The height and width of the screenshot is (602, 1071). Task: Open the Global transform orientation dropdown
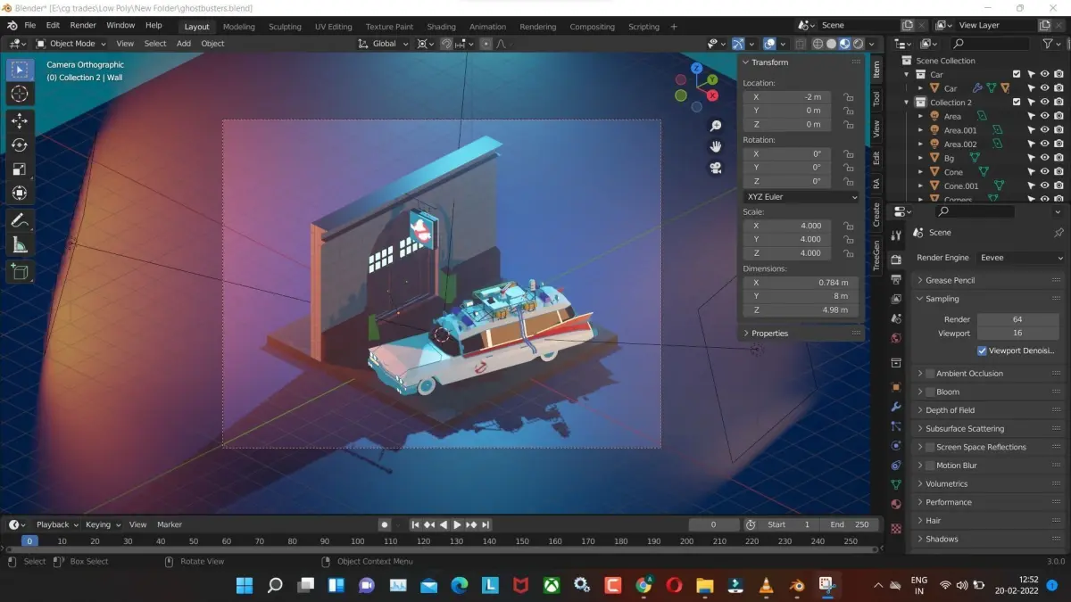click(383, 44)
